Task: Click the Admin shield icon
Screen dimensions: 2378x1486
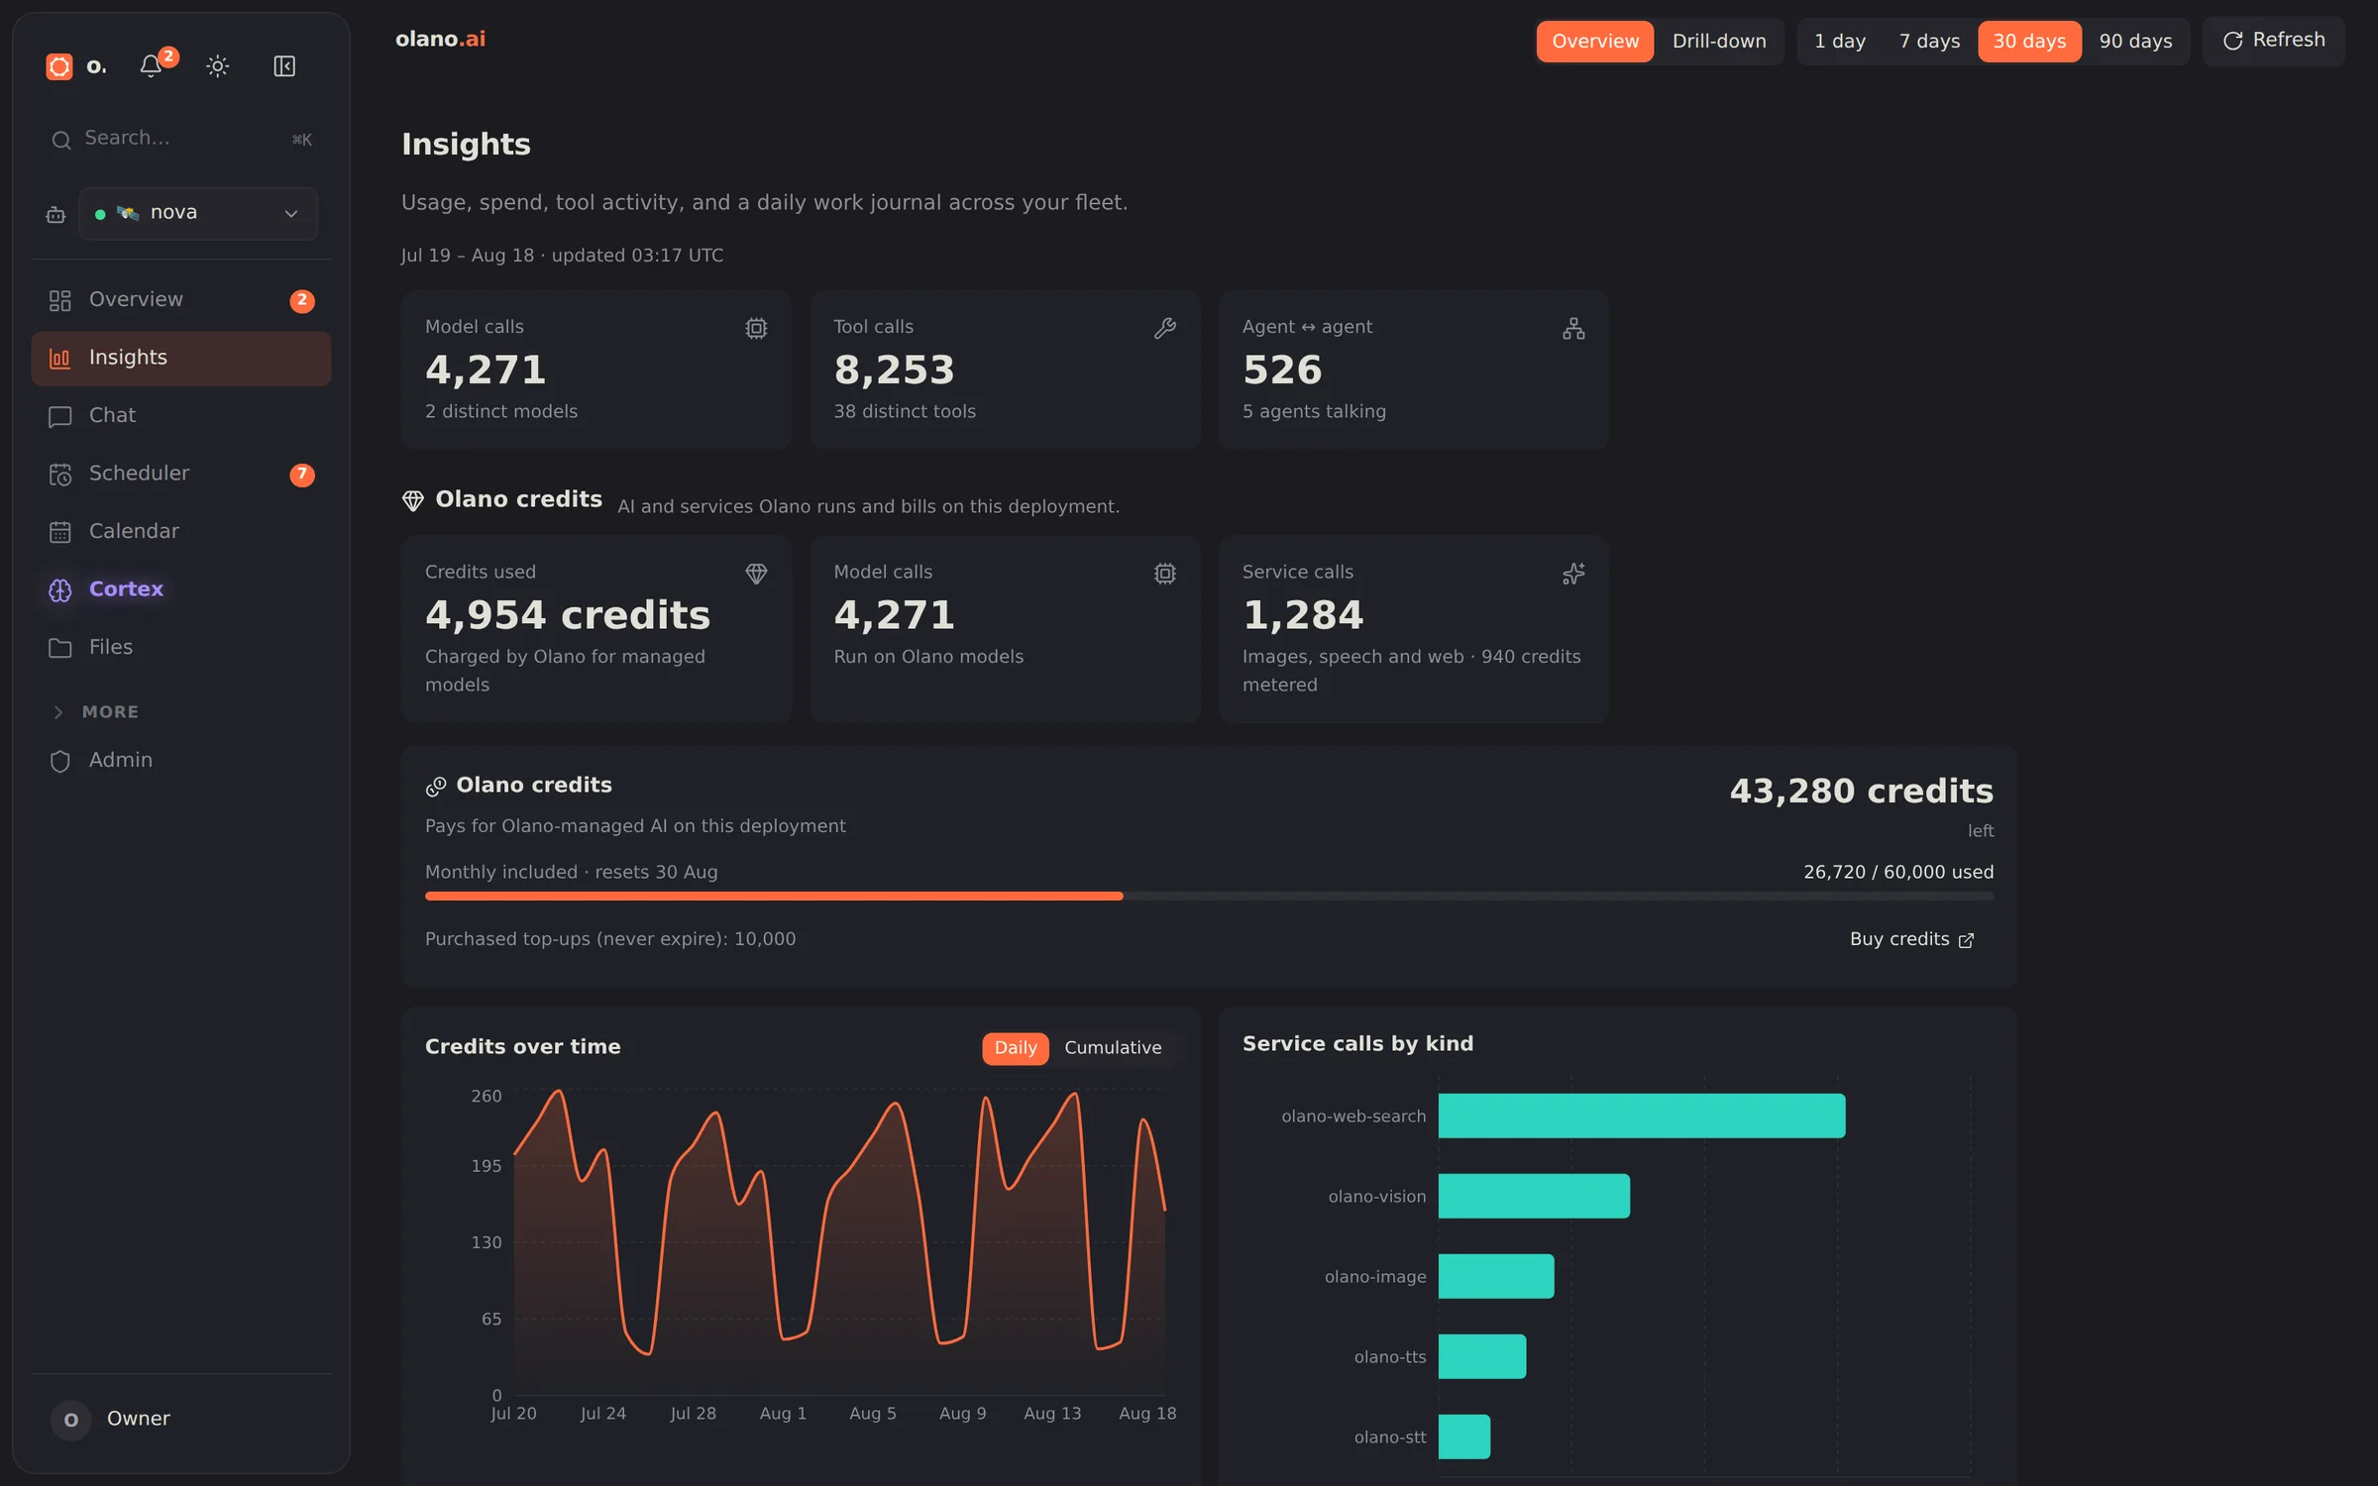Action: click(60, 761)
